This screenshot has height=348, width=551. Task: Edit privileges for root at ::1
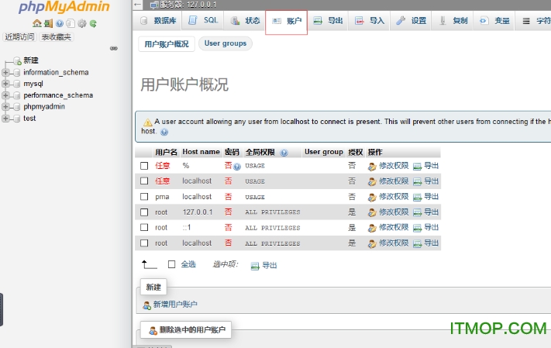click(x=388, y=228)
